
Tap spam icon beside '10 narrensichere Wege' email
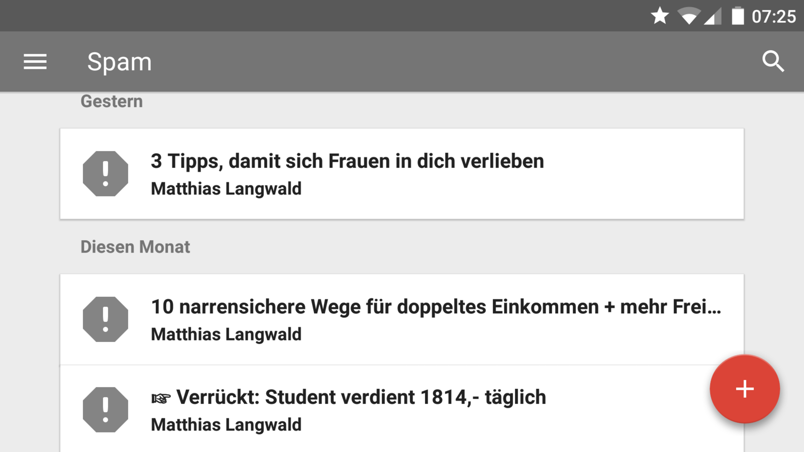coord(106,319)
